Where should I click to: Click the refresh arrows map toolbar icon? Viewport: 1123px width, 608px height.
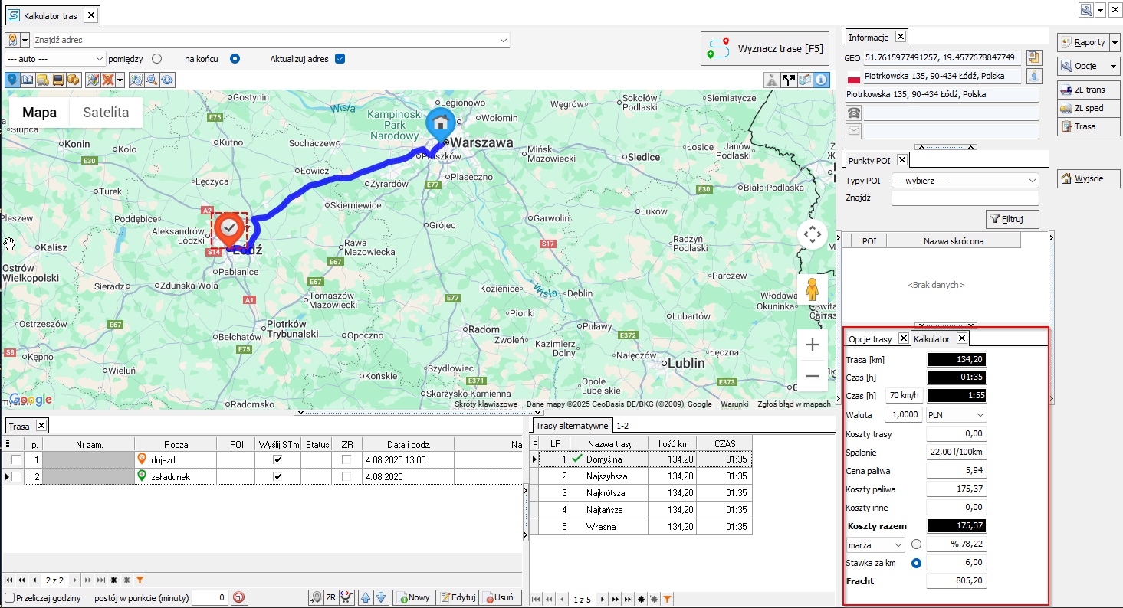(x=166, y=79)
